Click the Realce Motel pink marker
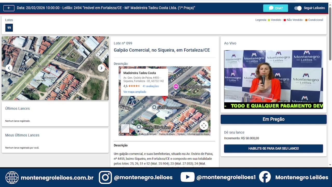The height and width of the screenshot is (187, 332). click(x=176, y=86)
